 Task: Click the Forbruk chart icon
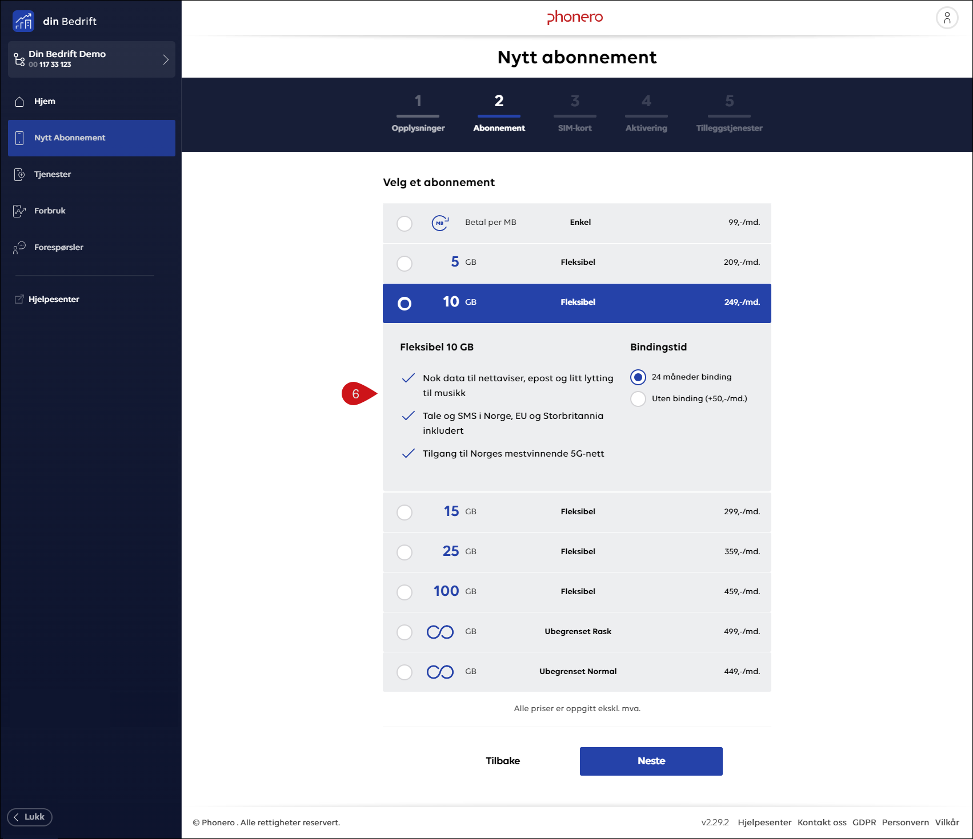tap(19, 211)
